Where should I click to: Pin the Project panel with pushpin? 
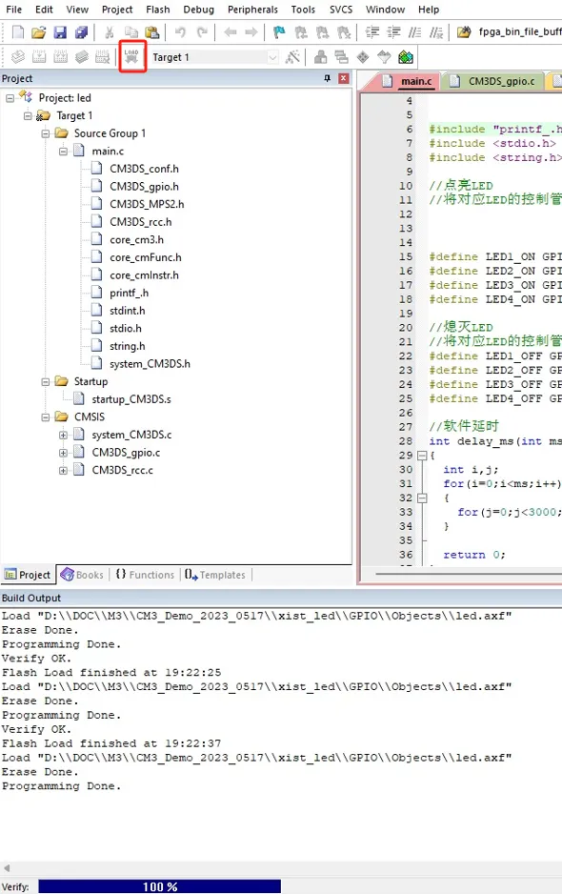tap(327, 78)
